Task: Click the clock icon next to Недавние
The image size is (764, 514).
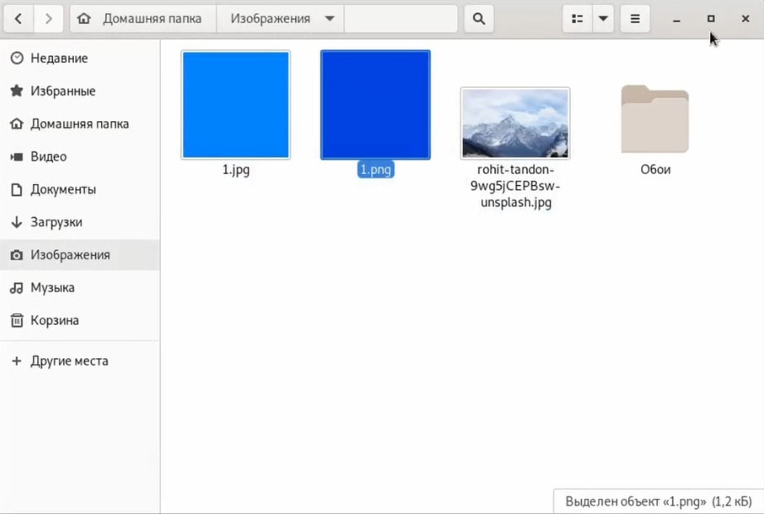Action: tap(17, 58)
